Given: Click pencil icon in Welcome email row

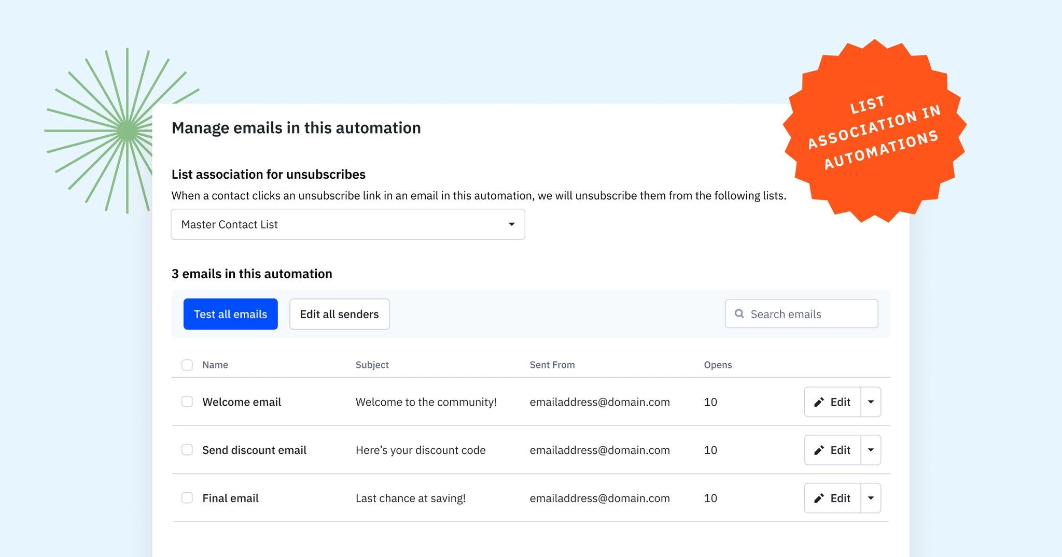Looking at the screenshot, I should pyautogui.click(x=819, y=402).
